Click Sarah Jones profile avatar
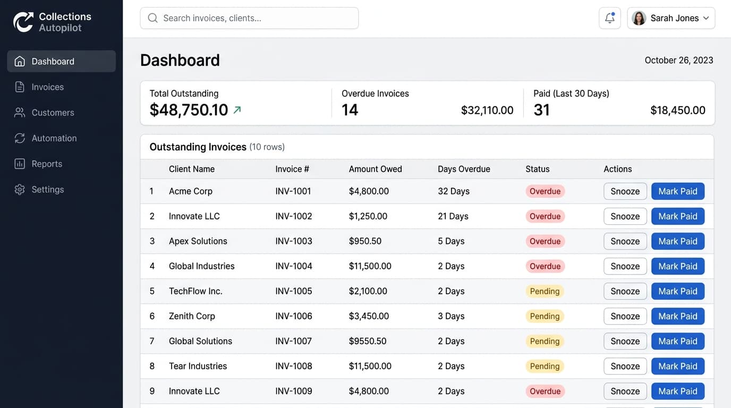The image size is (731, 408). tap(639, 18)
